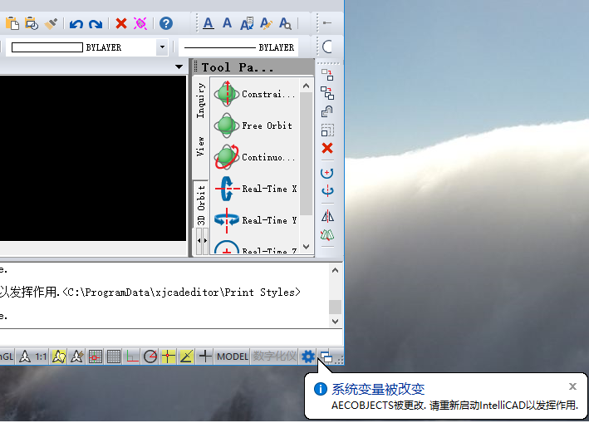The width and height of the screenshot is (589, 423).
Task: Select the underlined A multiline text tool
Action: pyautogui.click(x=209, y=23)
